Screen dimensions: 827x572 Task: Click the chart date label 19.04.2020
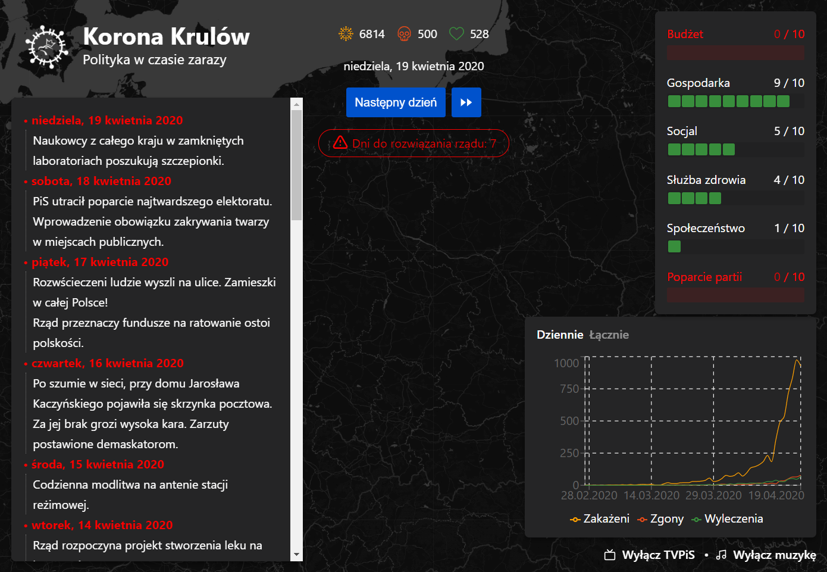(x=776, y=495)
